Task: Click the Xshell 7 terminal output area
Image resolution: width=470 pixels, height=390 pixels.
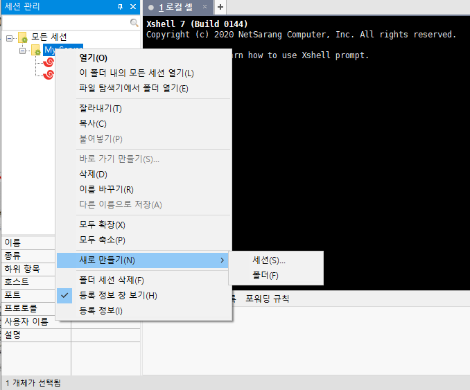Action: [x=306, y=153]
